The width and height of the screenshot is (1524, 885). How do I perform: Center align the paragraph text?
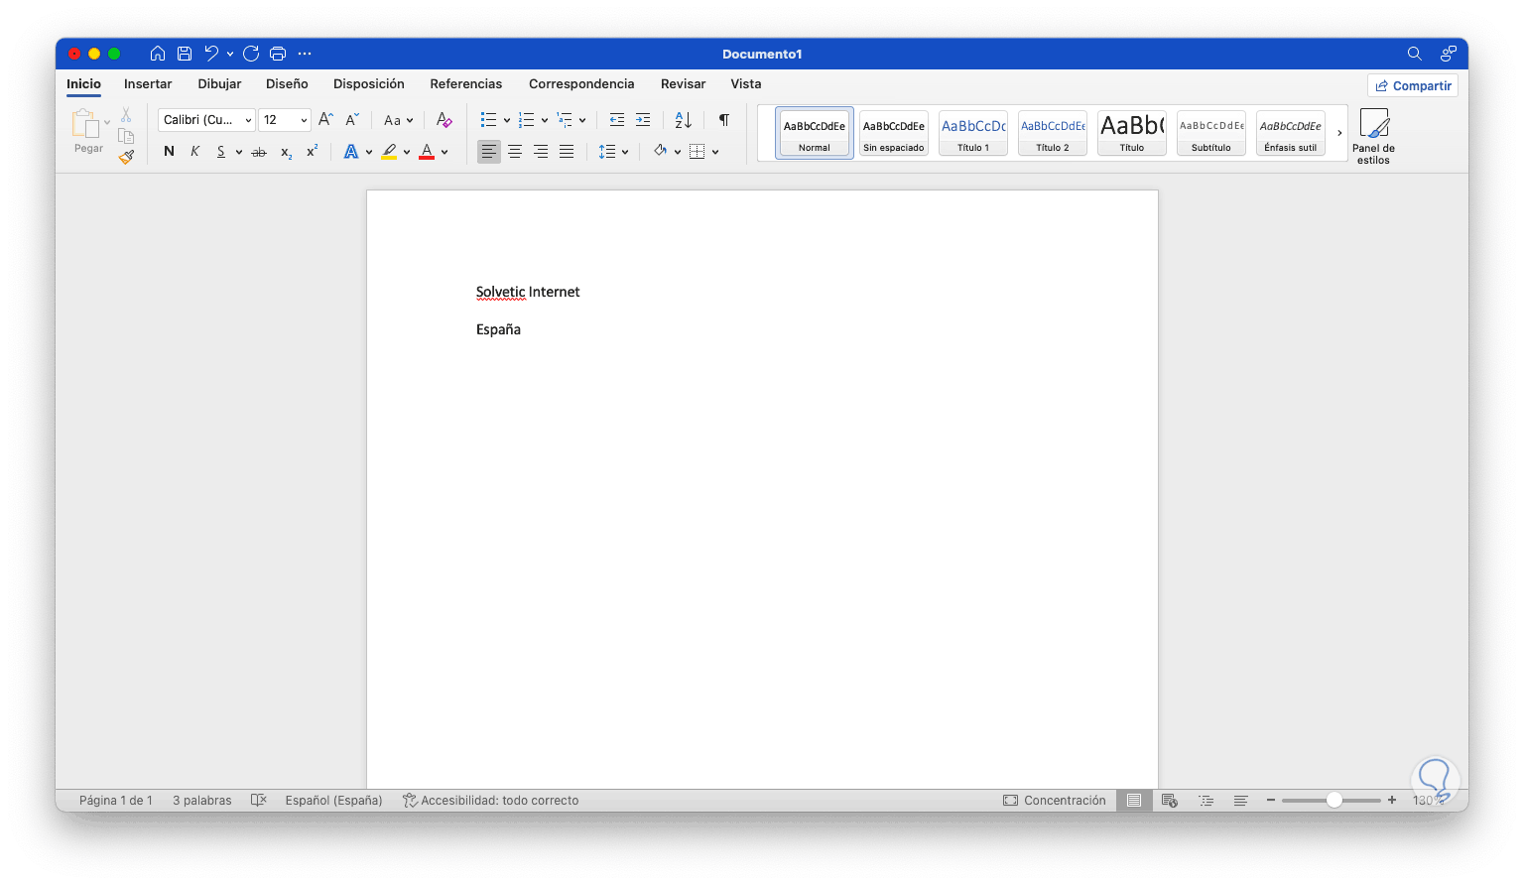(x=515, y=152)
